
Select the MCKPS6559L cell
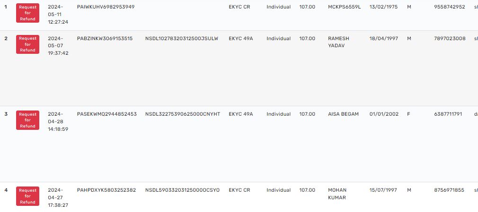pyautogui.click(x=344, y=7)
